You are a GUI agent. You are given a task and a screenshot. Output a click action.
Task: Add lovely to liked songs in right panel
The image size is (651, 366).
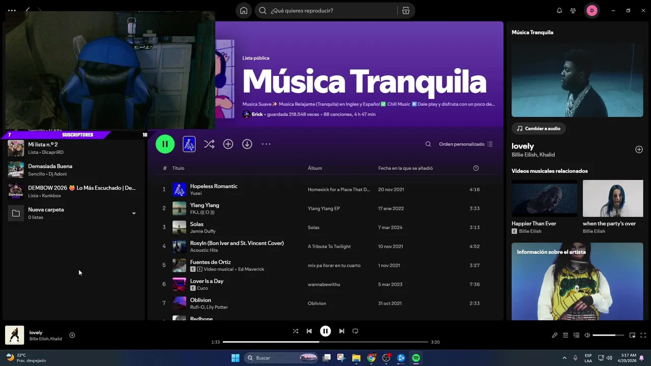639,149
